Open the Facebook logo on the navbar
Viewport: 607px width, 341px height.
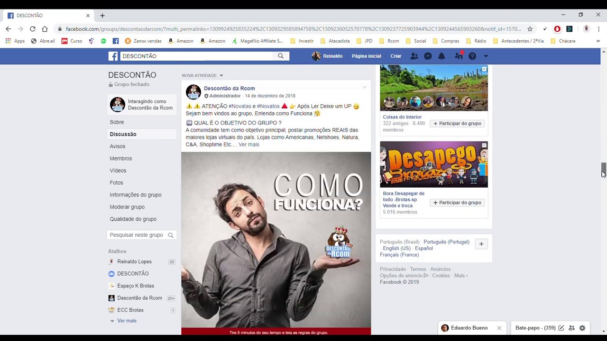(113, 56)
